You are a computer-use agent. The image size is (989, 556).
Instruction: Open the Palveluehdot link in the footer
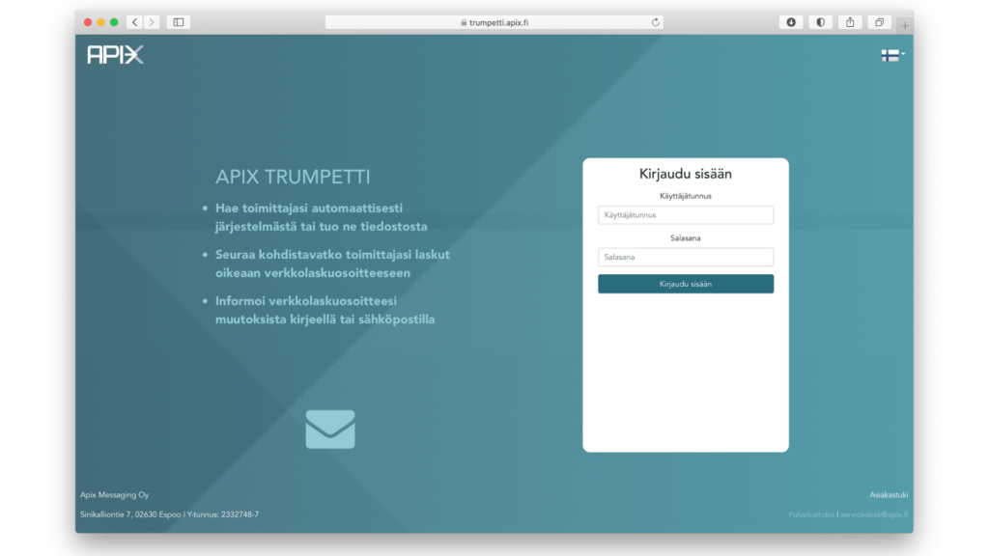[x=811, y=514]
